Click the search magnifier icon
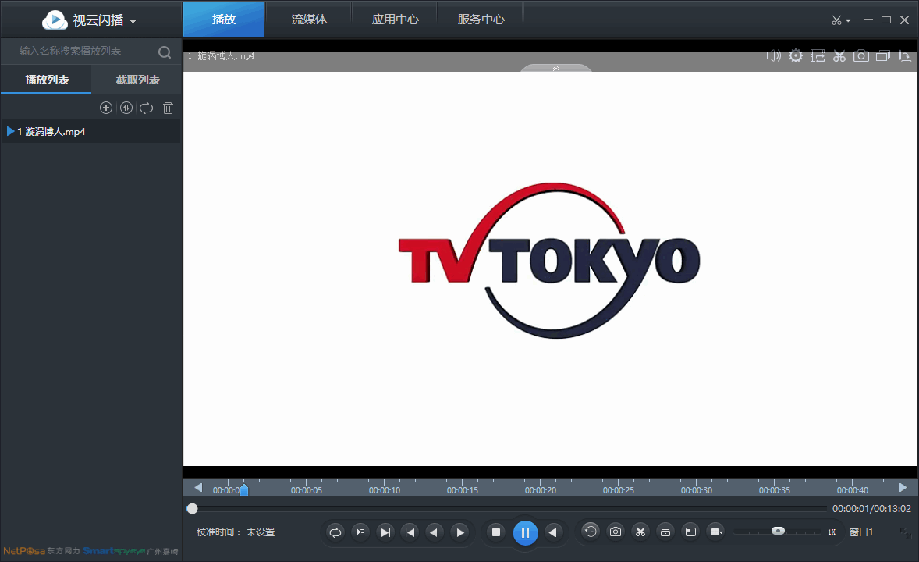The width and height of the screenshot is (919, 562). 165,52
